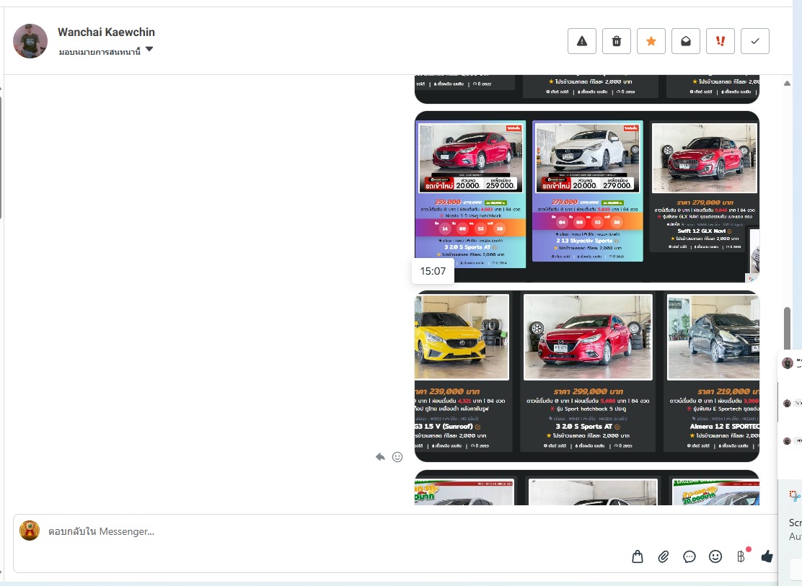The image size is (802, 586).
Task: Click the "Swift 1.2 GLX Navi" title text
Action: [x=701, y=231]
